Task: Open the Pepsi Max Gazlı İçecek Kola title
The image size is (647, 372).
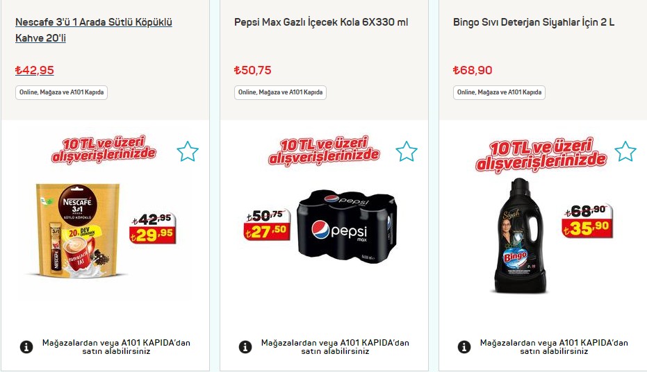Action: point(321,22)
